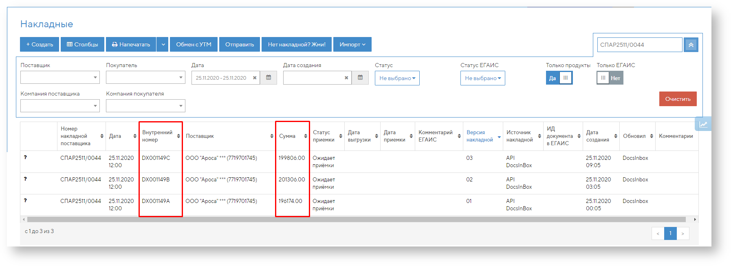
Task: Open the Столбцы columns menu
Action: tap(82, 44)
